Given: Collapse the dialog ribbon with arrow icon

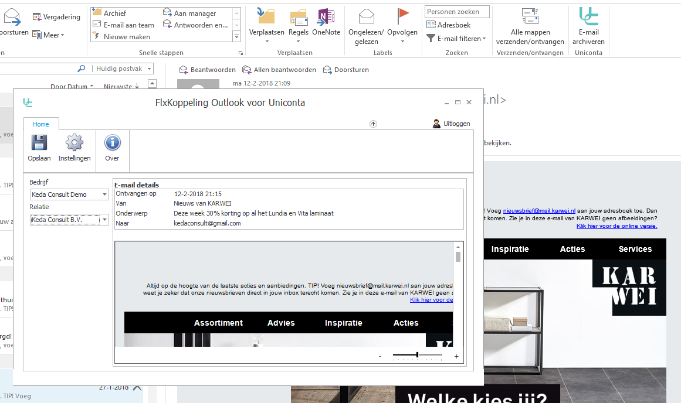Looking at the screenshot, I should (x=373, y=124).
